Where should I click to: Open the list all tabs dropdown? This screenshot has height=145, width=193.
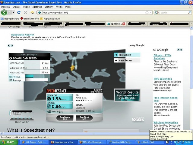click(x=191, y=24)
